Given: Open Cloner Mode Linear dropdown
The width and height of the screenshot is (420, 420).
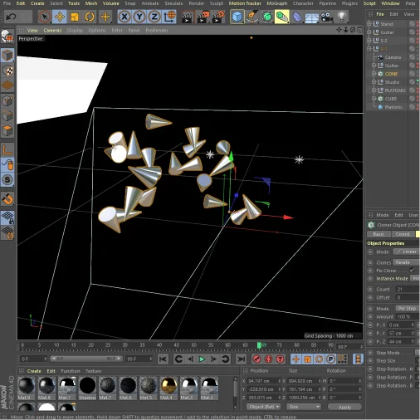Looking at the screenshot, I should pyautogui.click(x=407, y=252).
